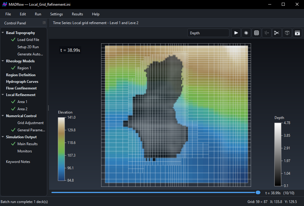Click the Load Grid File checkmark icon
This screenshot has height=206, width=304.
[x=13, y=40]
